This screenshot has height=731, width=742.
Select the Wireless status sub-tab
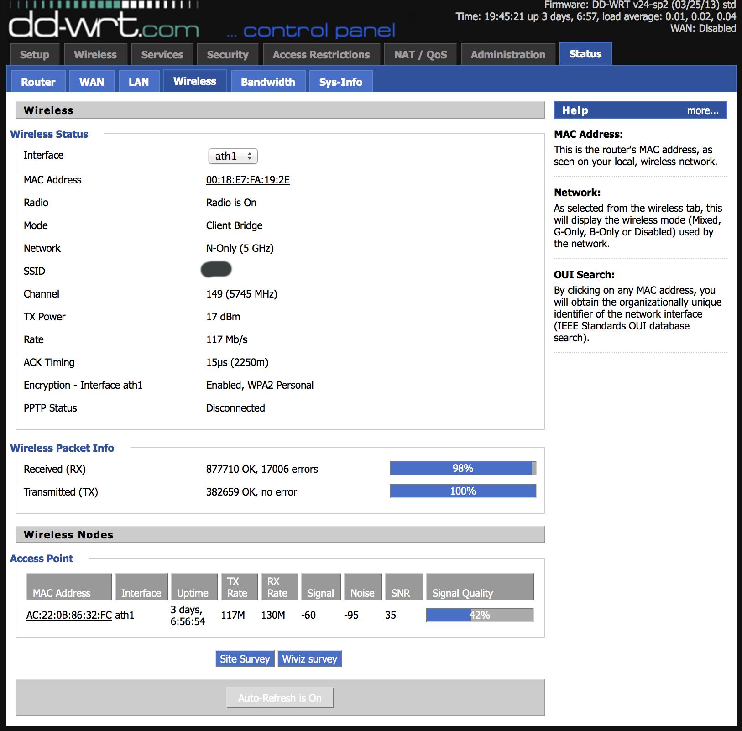click(x=195, y=81)
